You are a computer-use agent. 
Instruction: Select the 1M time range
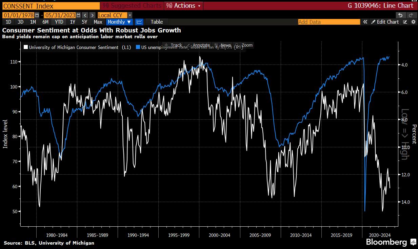33,22
